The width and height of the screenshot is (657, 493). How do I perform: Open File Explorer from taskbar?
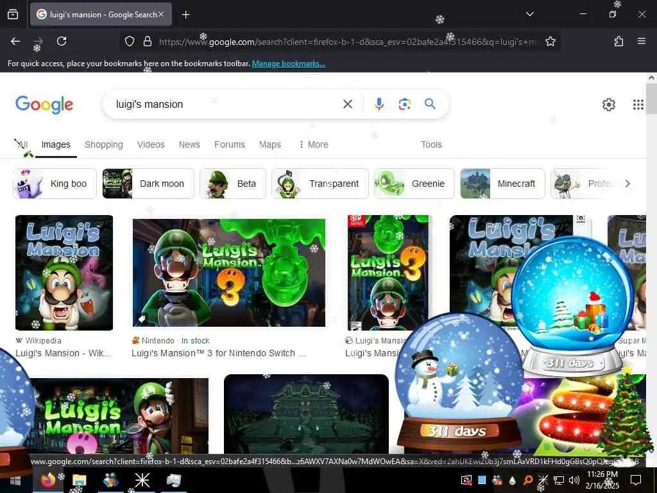click(79, 480)
